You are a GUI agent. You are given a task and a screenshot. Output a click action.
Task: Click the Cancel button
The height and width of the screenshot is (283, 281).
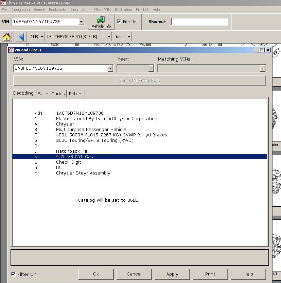coord(134,274)
